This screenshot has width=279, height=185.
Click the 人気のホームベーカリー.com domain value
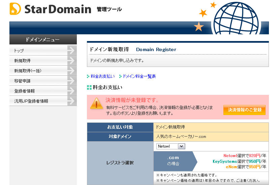click(181, 137)
